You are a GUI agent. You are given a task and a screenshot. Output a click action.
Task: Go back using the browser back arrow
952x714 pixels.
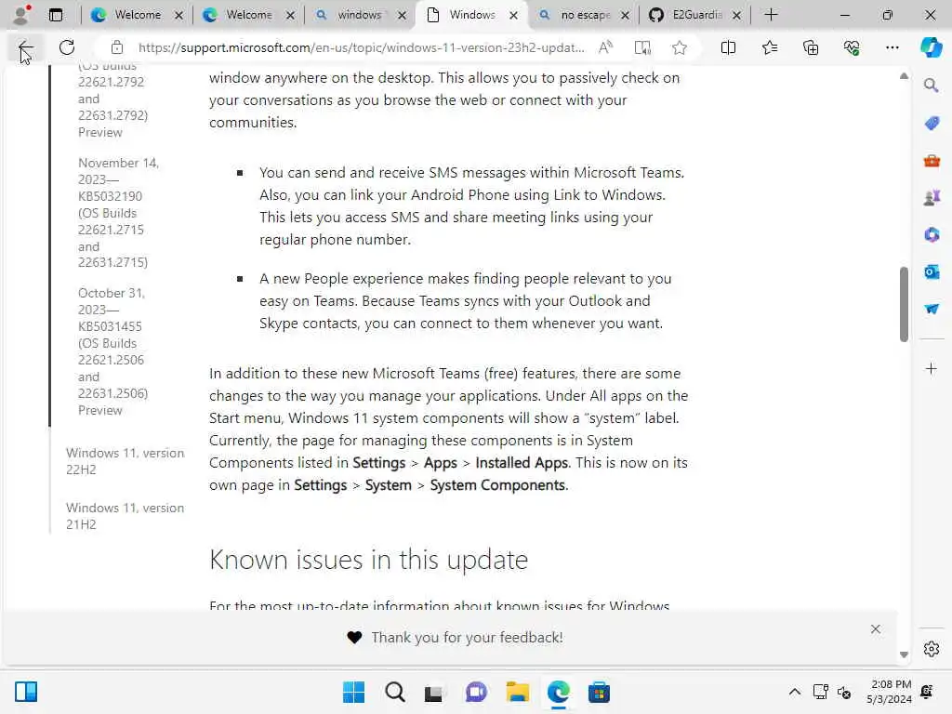tap(24, 47)
